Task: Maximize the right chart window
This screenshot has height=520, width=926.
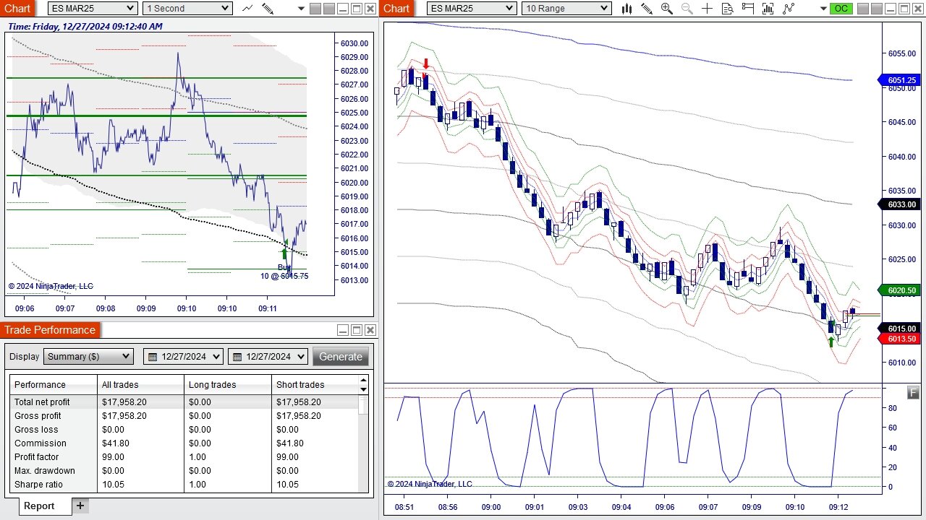Action: pos(904,9)
